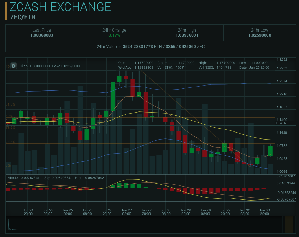Screen dimensions: 299x237
Task: Click the range selector handle in overview strip
Action: [x=289, y=225]
